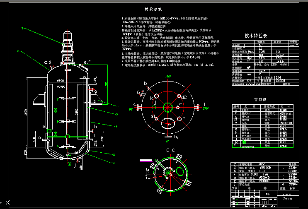This screenshot has height=209, width=308.
Task: Click the J outlet label under the vessel
Action: pos(75,166)
